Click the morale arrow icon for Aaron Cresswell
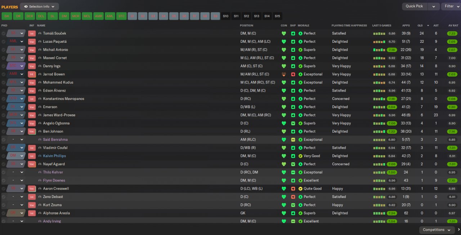 300,189
